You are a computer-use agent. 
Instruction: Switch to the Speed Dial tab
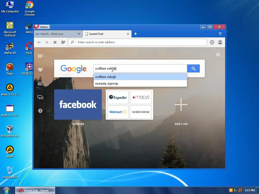coord(107,34)
